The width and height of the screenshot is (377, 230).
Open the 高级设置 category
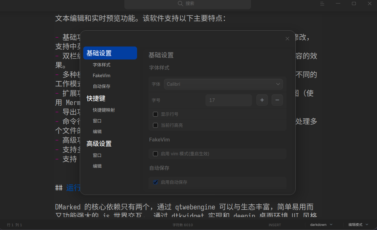(99, 144)
